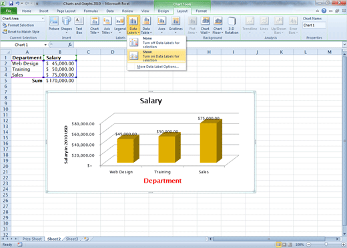Open the Sheet3 worksheet tab
347x248 pixels.
click(72, 239)
